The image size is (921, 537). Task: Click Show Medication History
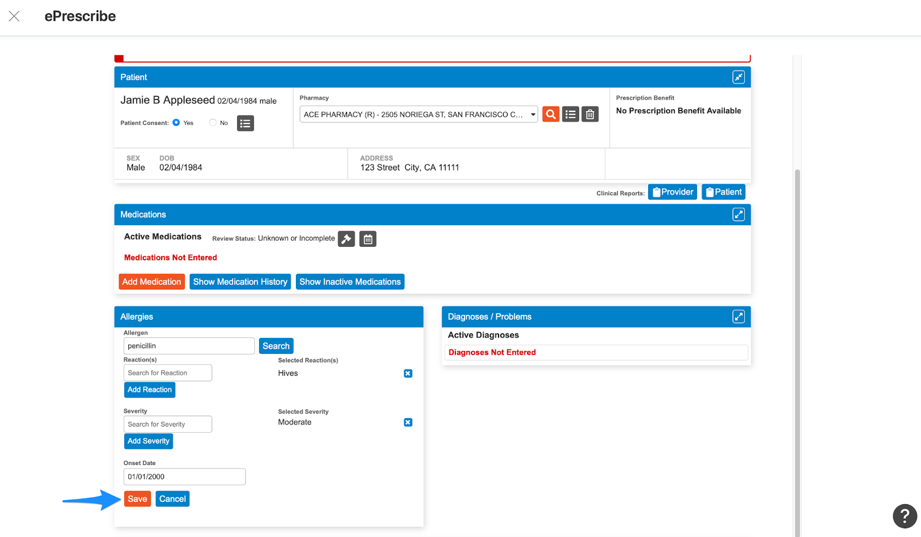240,281
